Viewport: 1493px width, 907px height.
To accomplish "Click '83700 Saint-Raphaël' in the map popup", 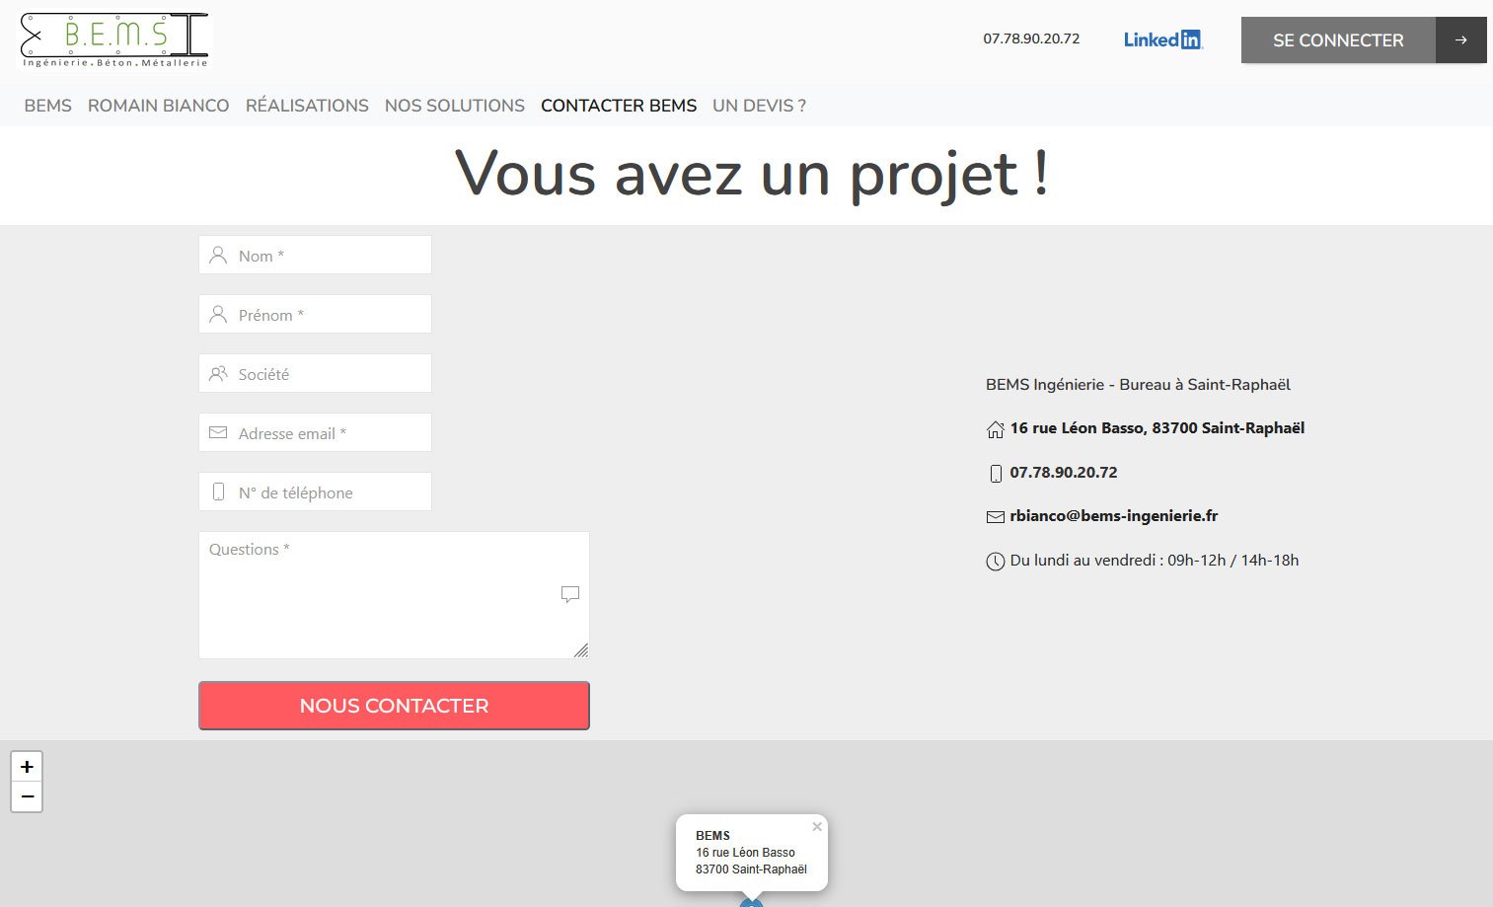I will click(751, 869).
